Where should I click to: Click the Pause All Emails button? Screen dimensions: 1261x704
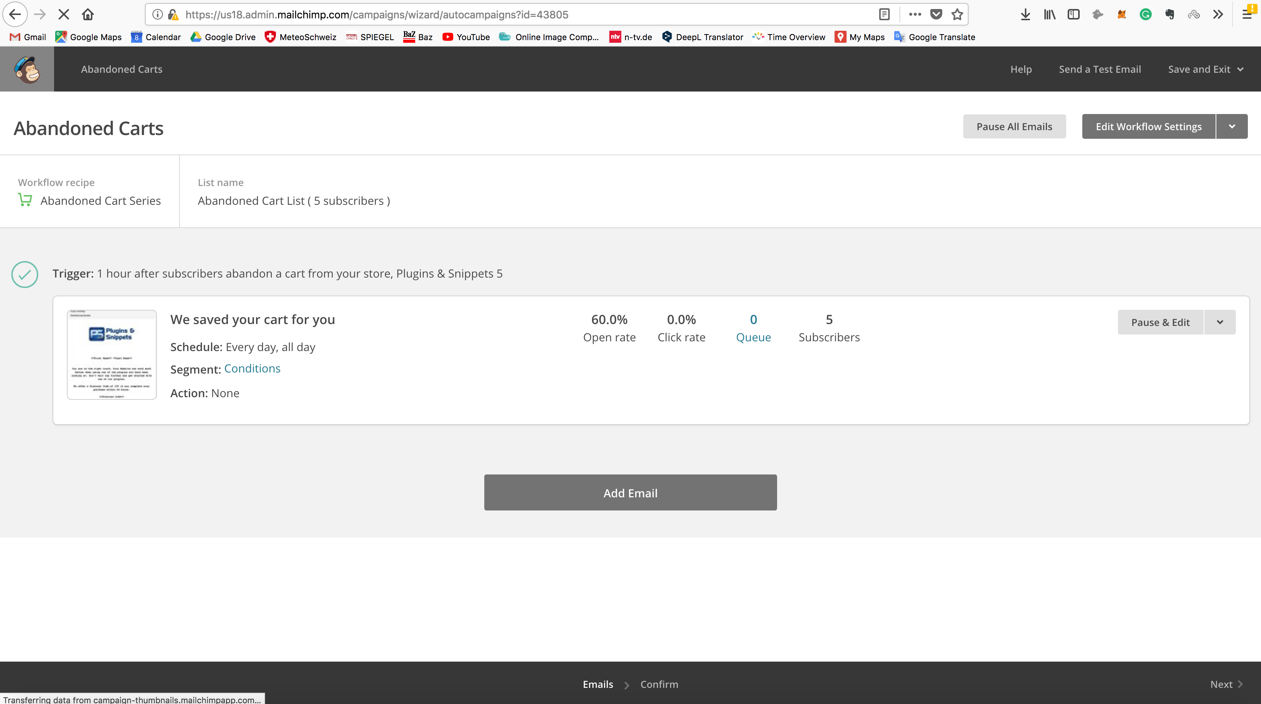click(1014, 126)
